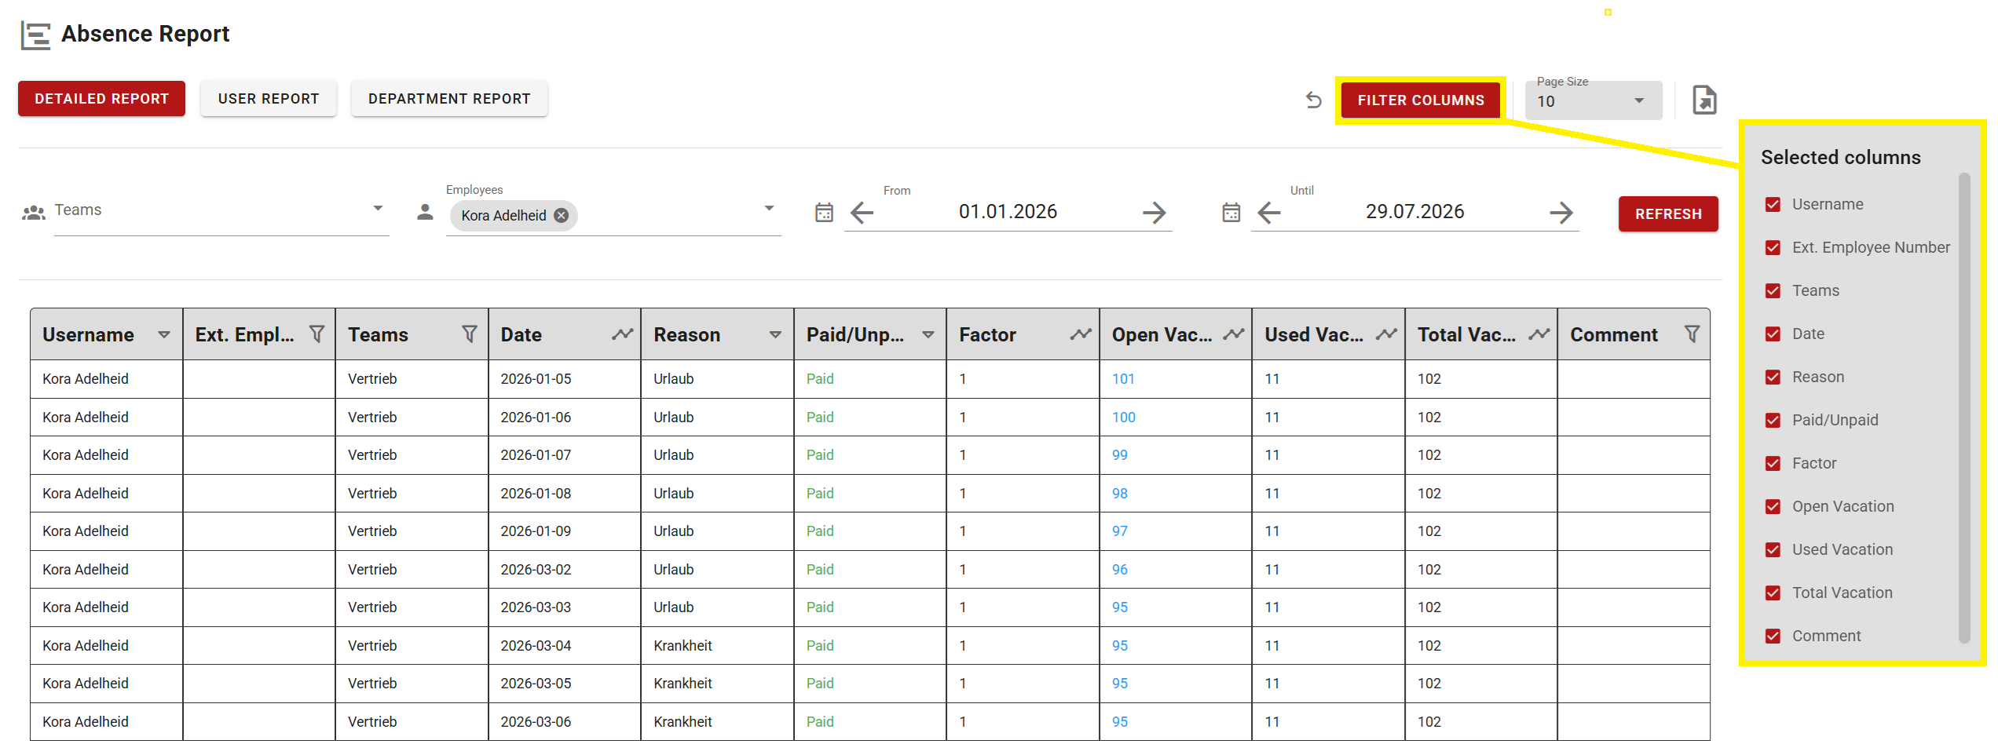The height and width of the screenshot is (755, 1998).
Task: Uncheck the Factor column checkbox
Action: click(1773, 463)
